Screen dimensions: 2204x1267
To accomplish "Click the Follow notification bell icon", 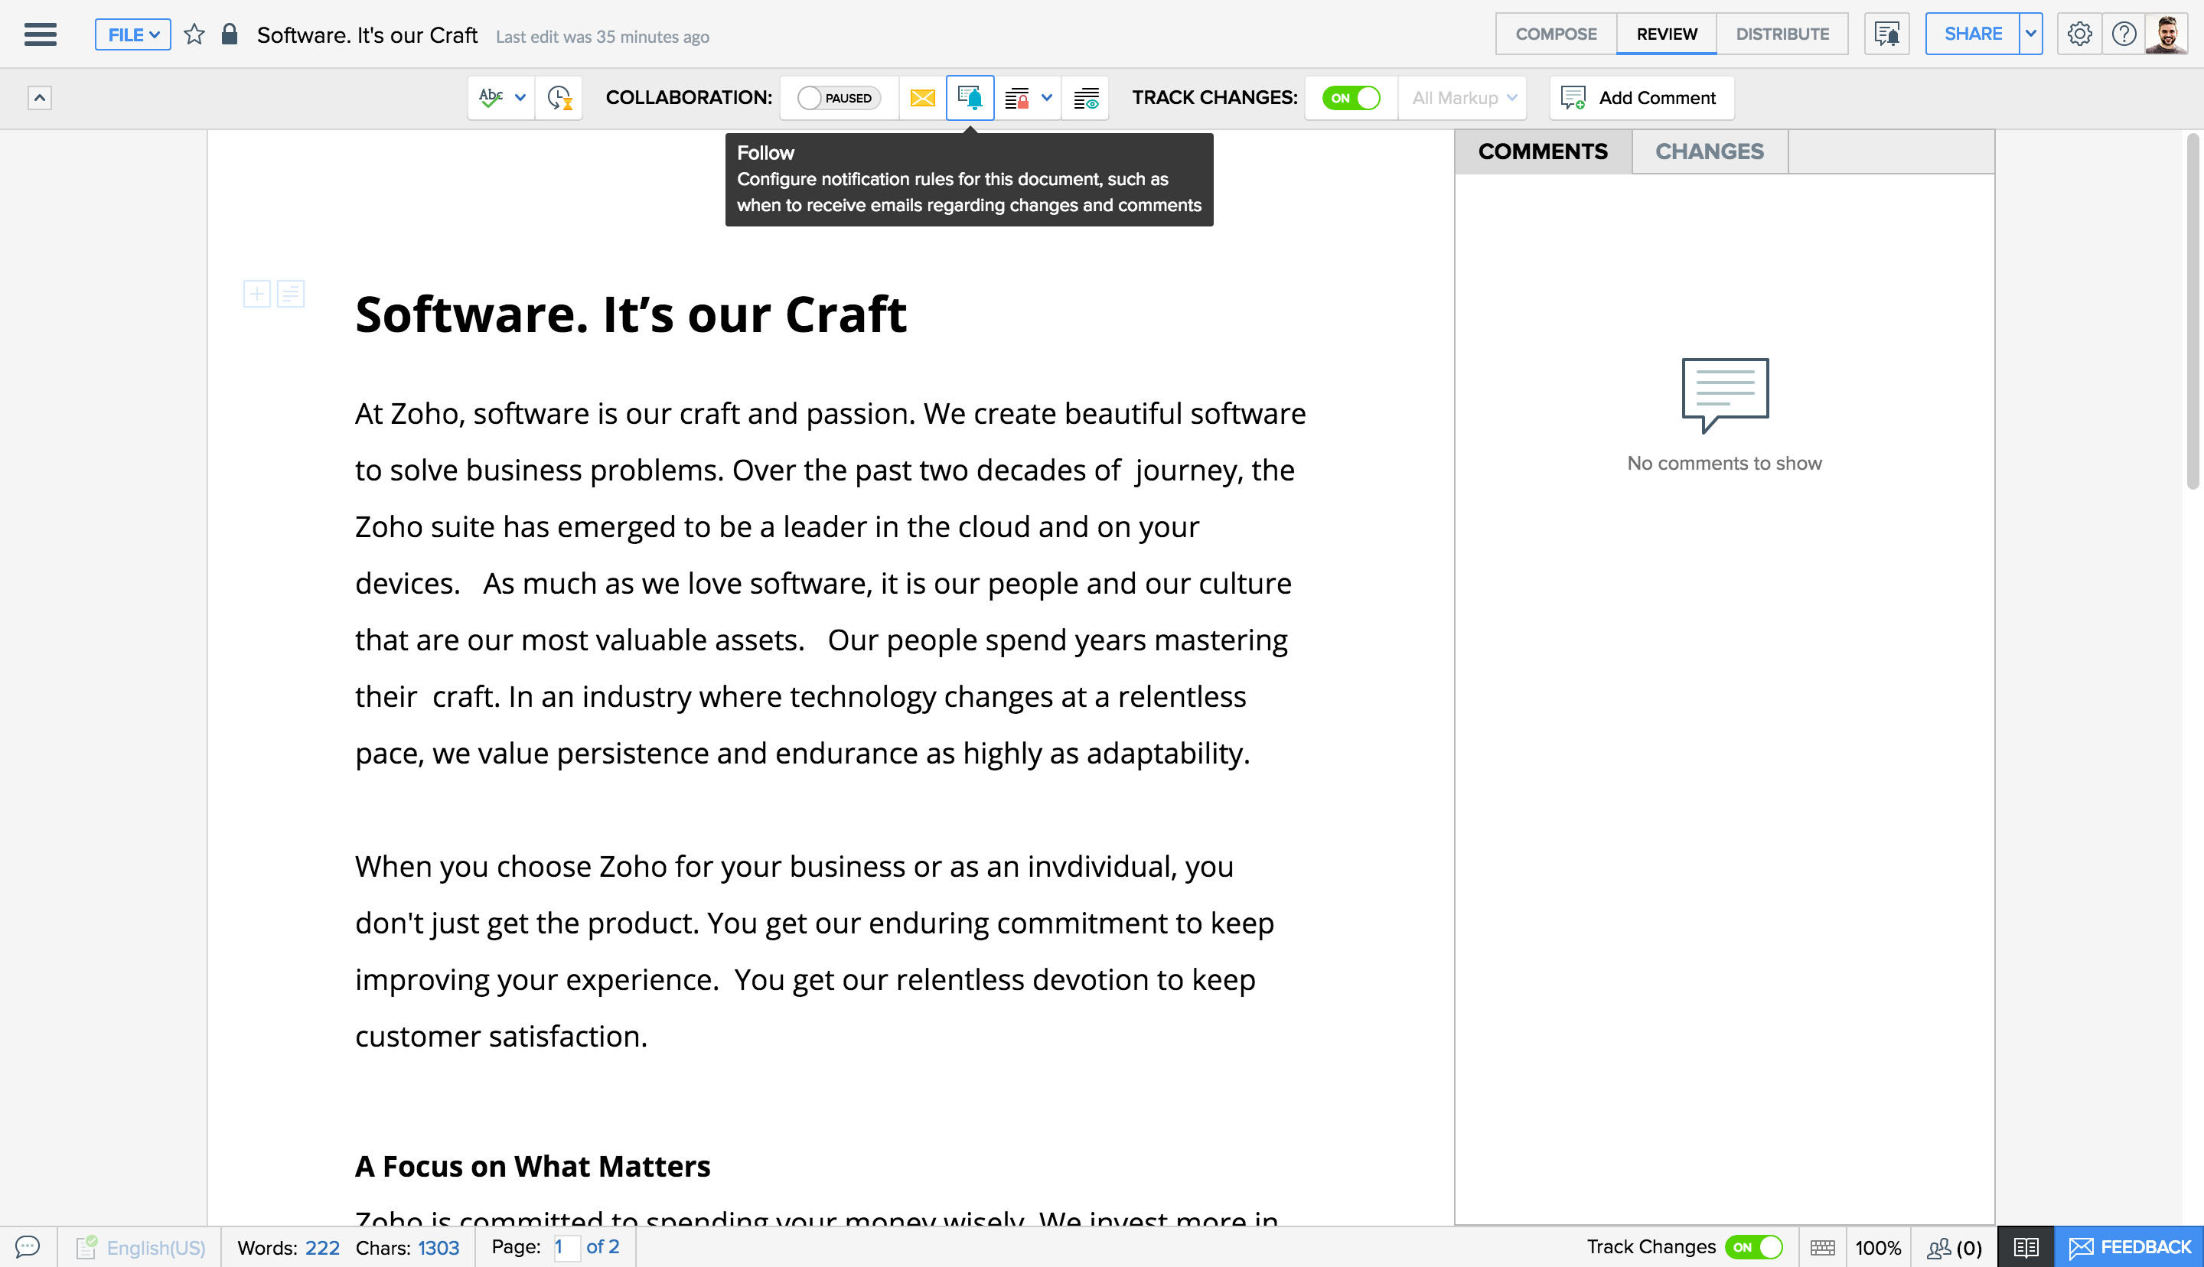I will tap(970, 97).
